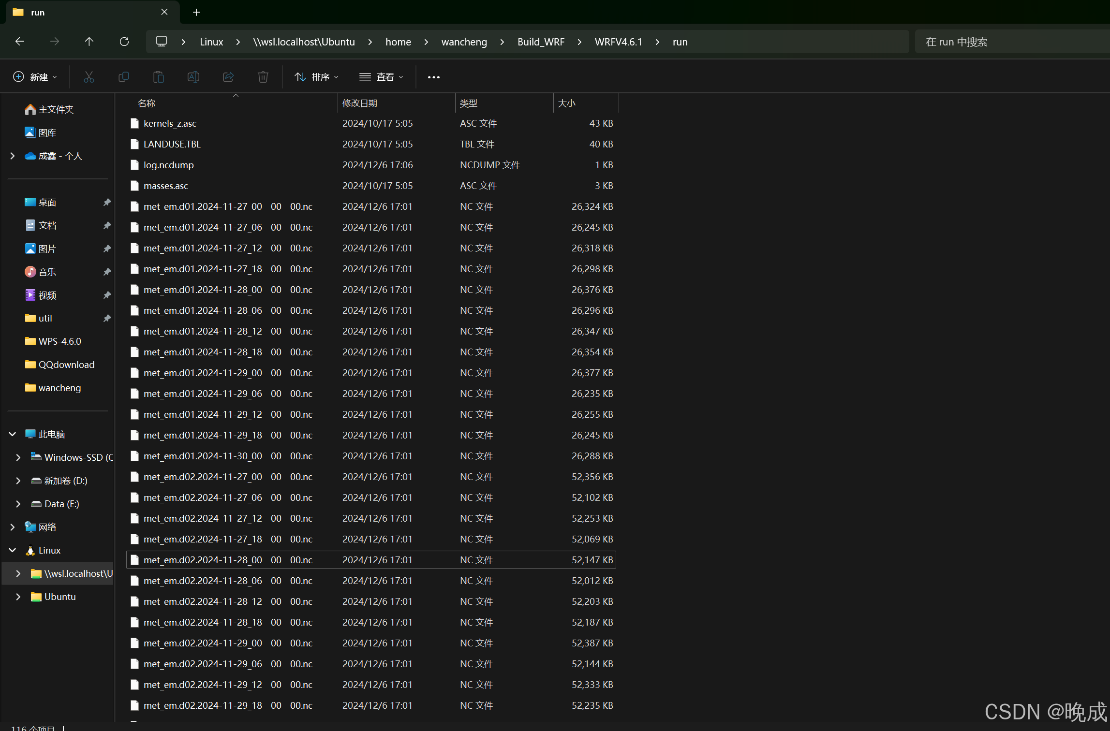Screen dimensions: 1110x731
Task: Refresh the current folder
Action: tap(124, 42)
